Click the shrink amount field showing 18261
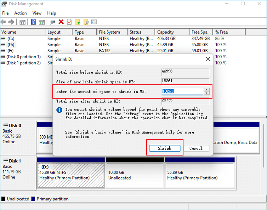 pyautogui.click(x=182, y=91)
